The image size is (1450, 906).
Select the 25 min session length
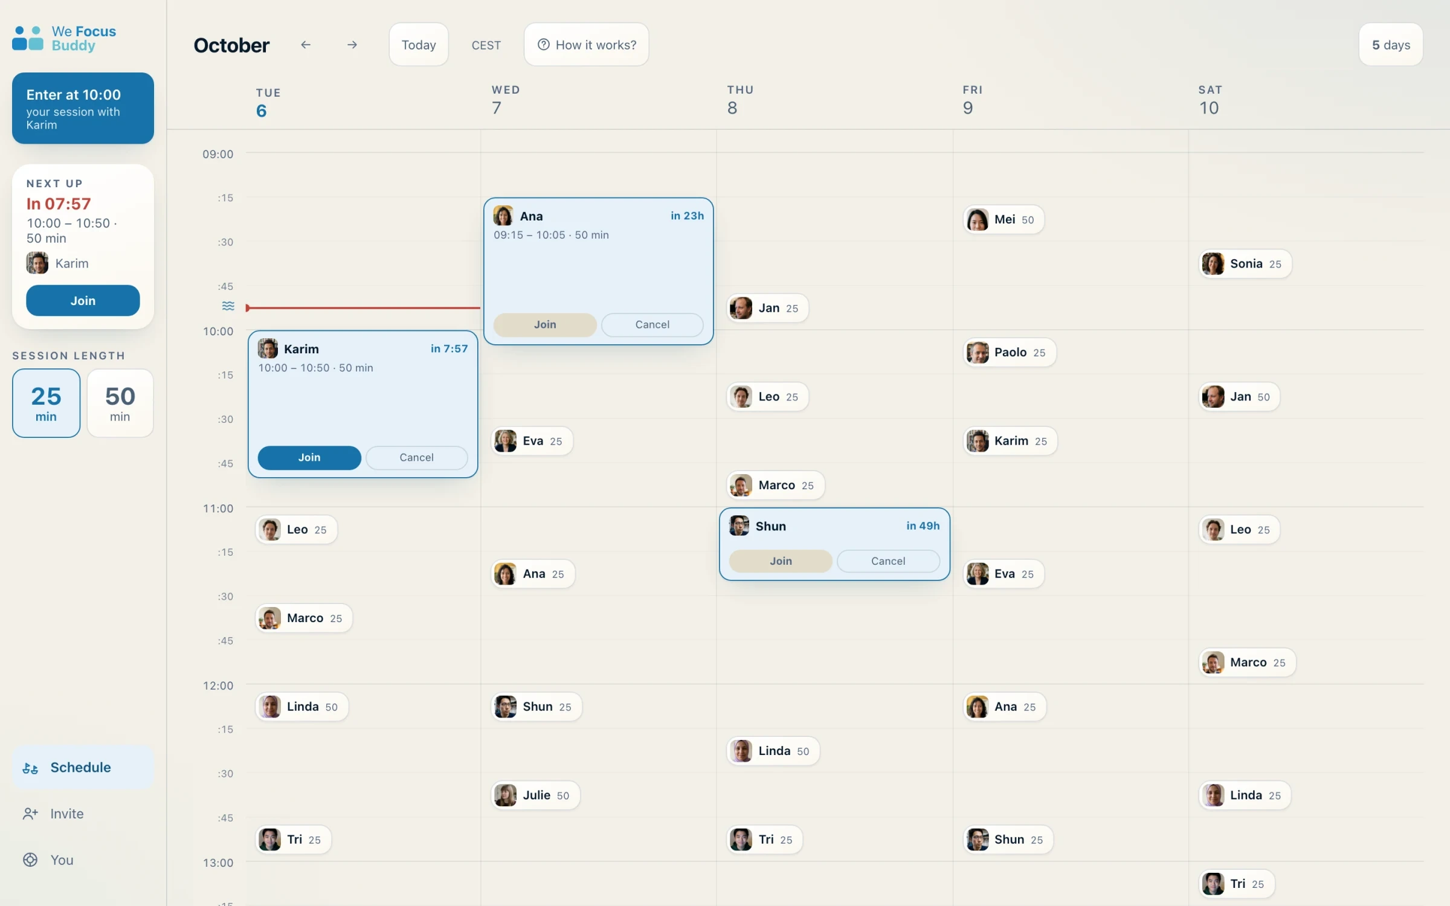46,403
